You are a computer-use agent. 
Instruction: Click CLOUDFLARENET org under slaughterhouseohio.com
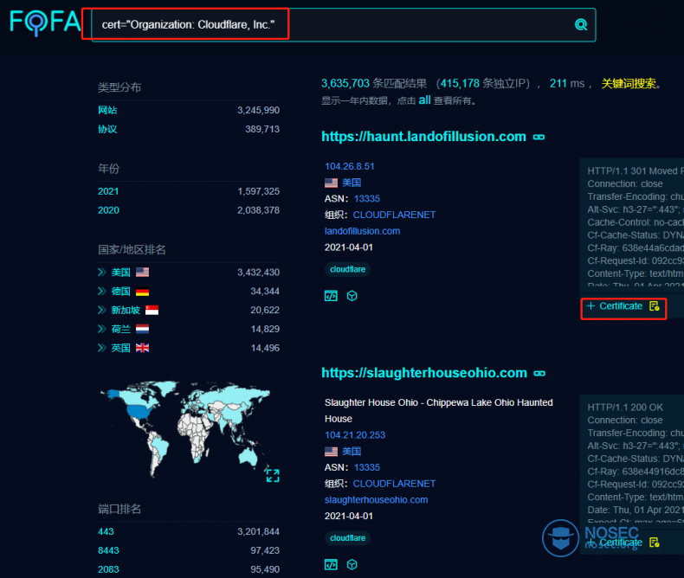394,484
